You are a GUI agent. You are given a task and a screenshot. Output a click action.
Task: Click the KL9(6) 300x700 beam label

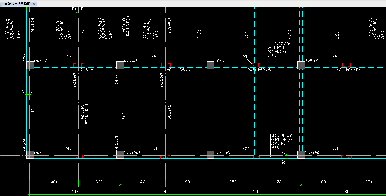pos(282,136)
